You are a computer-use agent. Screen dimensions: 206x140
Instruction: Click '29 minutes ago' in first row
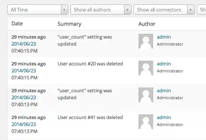pos(28,37)
